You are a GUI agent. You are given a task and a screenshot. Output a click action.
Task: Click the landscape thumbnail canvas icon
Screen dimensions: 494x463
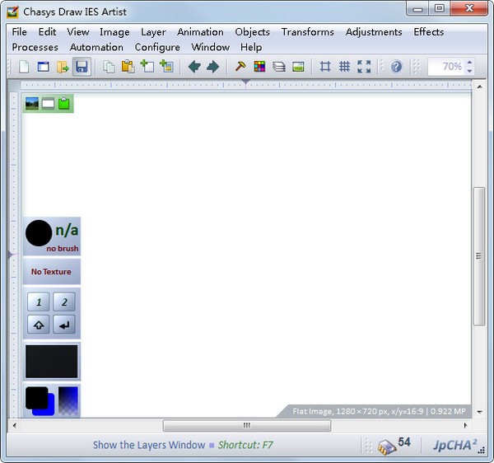coord(32,103)
